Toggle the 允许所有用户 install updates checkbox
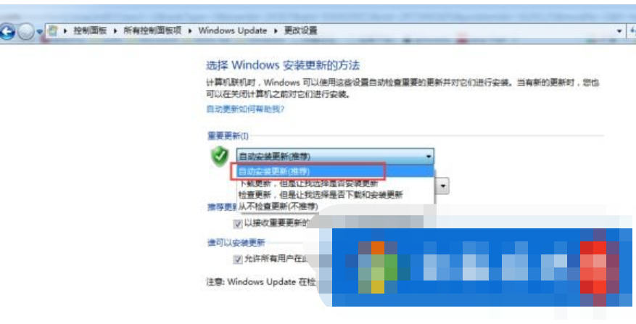The width and height of the screenshot is (636, 324). (x=238, y=259)
